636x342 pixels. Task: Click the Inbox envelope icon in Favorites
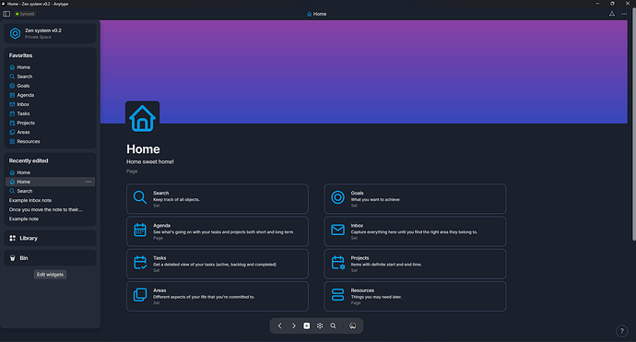12,105
